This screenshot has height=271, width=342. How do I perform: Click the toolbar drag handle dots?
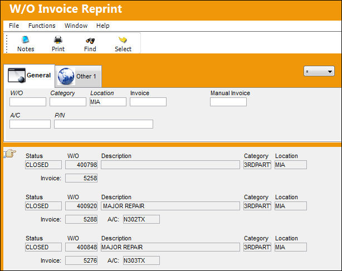tap(7, 43)
